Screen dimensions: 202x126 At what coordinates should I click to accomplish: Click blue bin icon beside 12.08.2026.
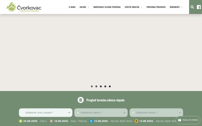[91, 121]
